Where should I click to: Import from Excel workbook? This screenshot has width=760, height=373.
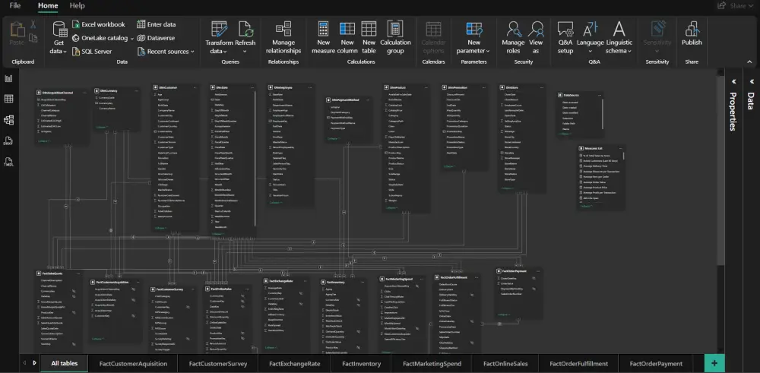[x=98, y=24]
